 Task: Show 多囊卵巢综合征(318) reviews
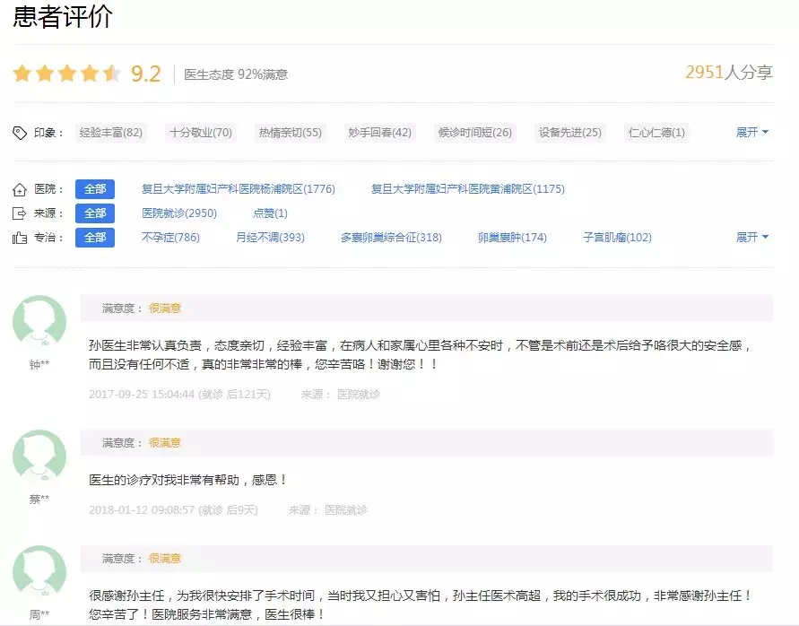pyautogui.click(x=391, y=238)
